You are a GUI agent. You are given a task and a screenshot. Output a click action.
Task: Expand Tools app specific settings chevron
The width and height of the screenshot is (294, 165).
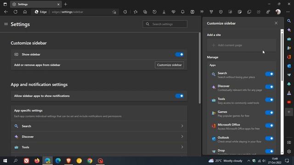(182, 147)
